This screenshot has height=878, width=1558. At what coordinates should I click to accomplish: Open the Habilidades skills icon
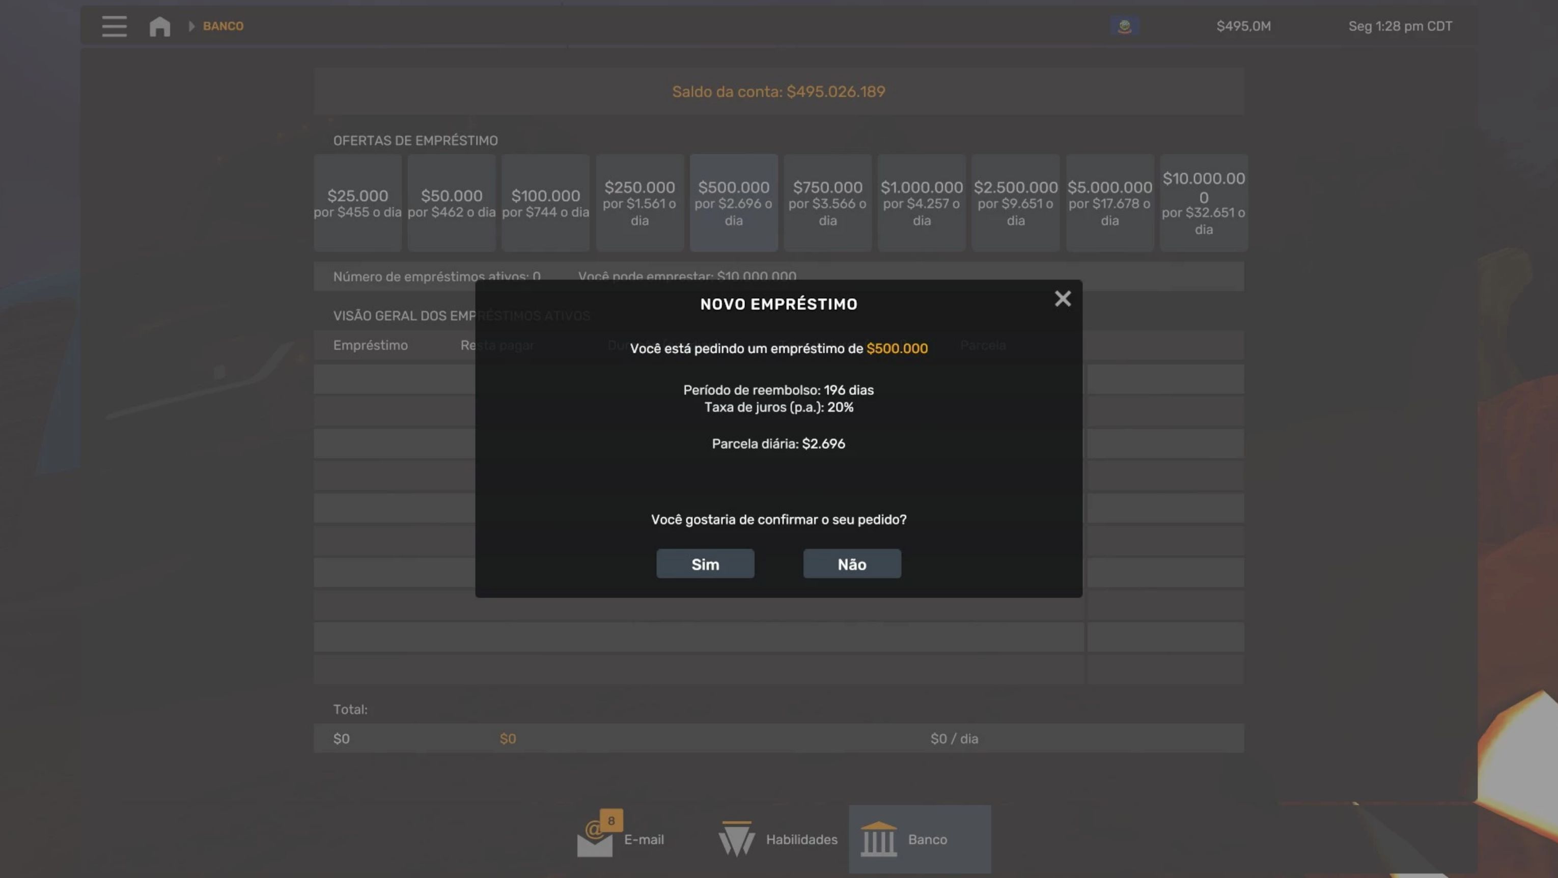click(736, 839)
